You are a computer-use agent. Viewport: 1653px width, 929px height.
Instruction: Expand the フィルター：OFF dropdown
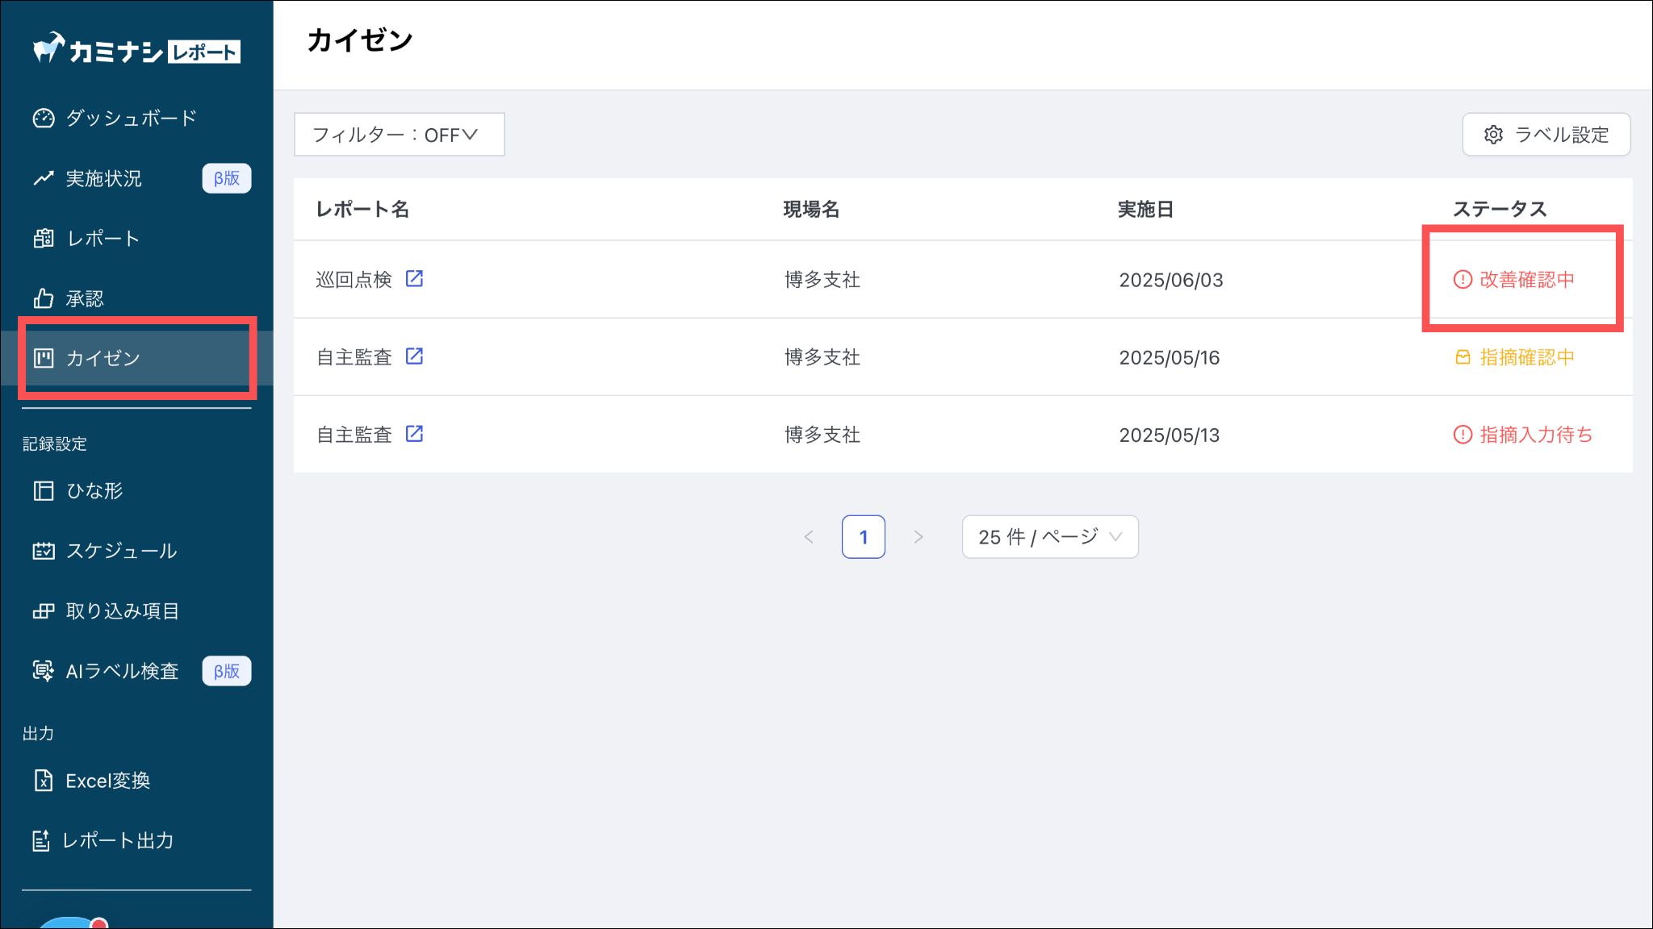(x=399, y=135)
